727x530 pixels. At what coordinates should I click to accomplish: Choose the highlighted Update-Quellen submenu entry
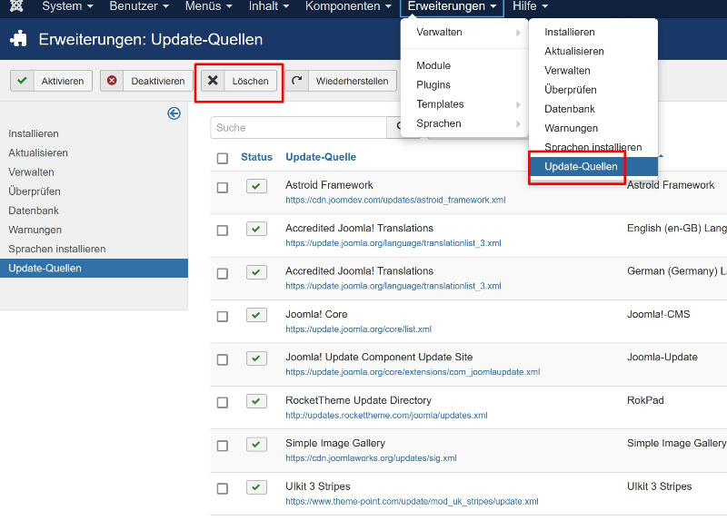point(593,167)
